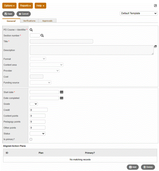The image size is (159, 171).
Task: Switch to the Verifications tab
Action: pos(29,21)
